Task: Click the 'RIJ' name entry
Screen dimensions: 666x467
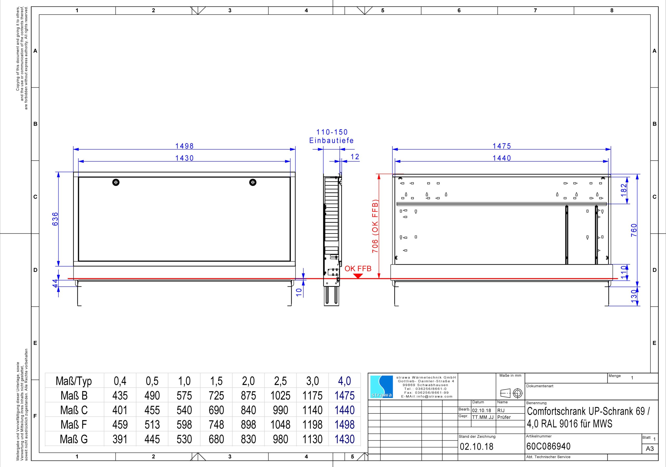Action: pos(501,411)
